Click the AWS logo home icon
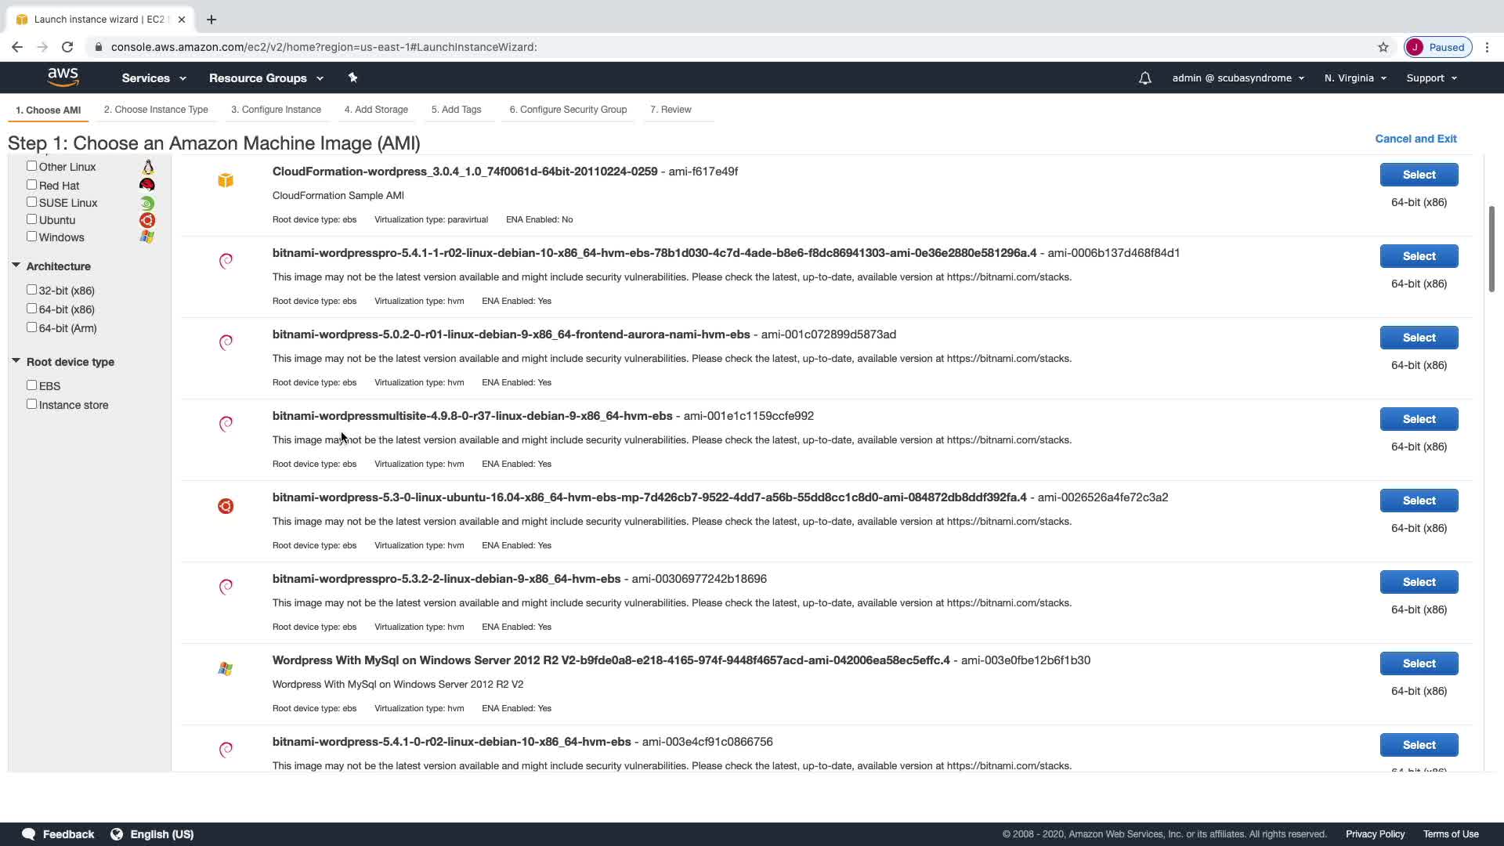The image size is (1504, 846). pyautogui.click(x=63, y=77)
